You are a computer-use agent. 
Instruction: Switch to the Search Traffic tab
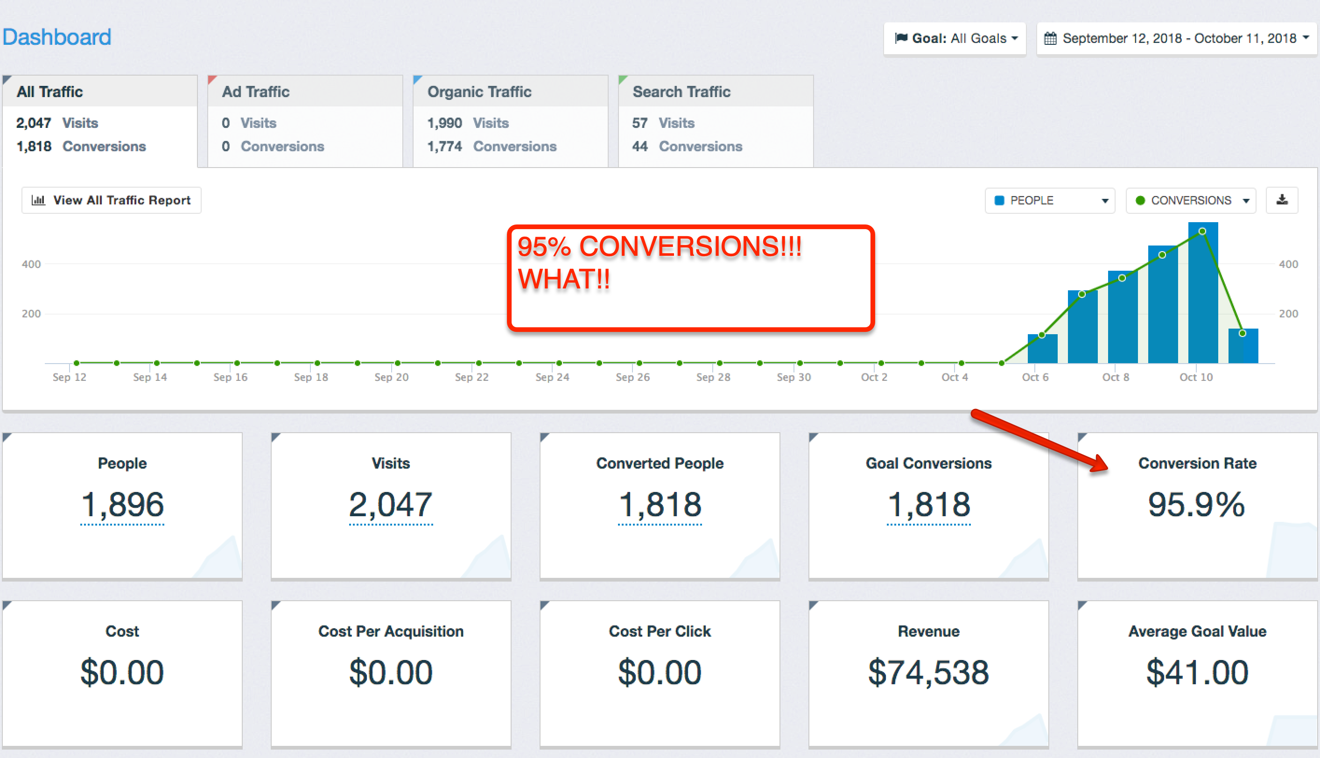pos(716,121)
